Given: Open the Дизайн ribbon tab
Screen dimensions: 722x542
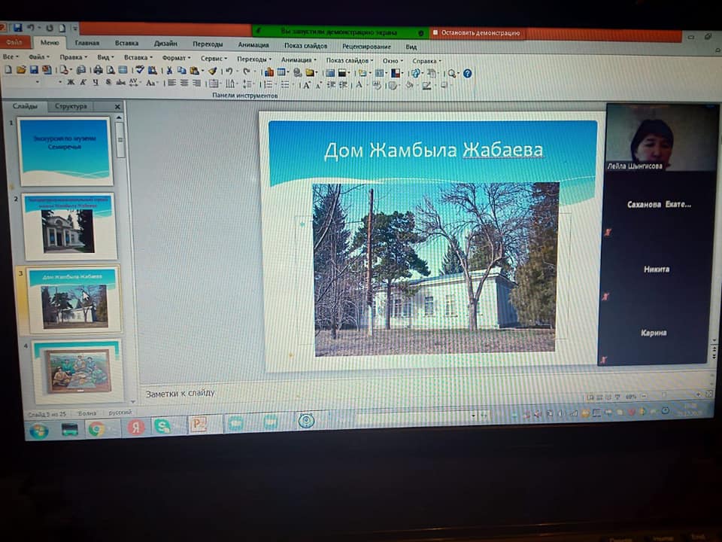Looking at the screenshot, I should 165,44.
